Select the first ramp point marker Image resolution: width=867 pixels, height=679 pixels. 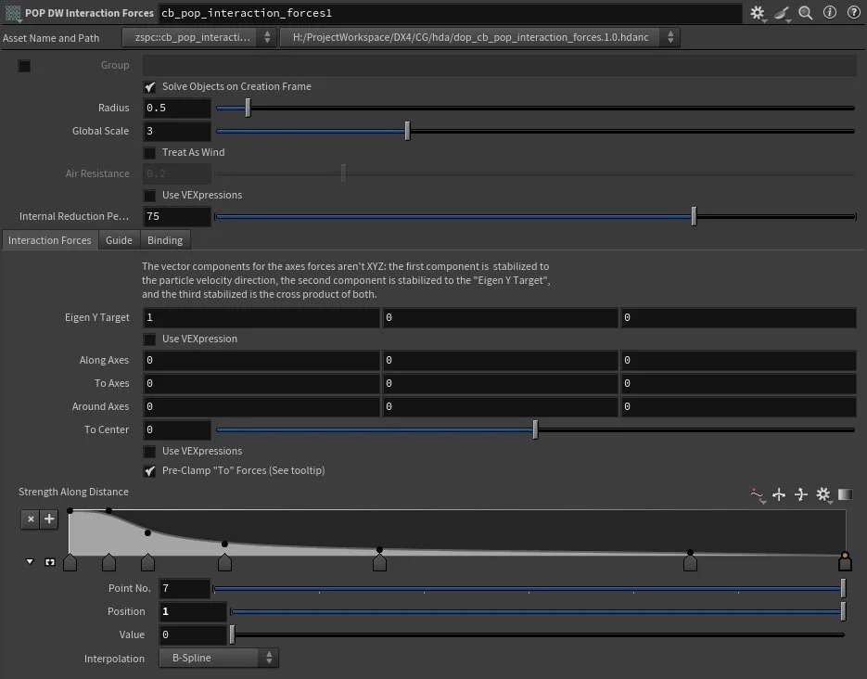[70, 562]
